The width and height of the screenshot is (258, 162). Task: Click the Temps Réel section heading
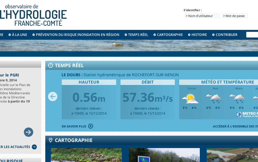pos(69,66)
